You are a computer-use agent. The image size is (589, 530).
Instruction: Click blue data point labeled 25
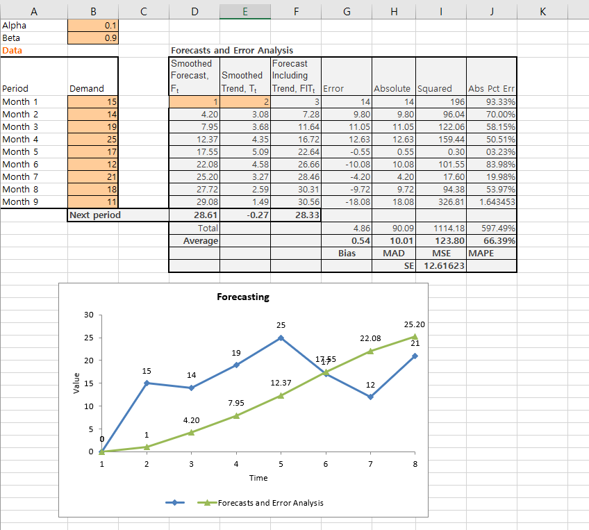pos(281,338)
